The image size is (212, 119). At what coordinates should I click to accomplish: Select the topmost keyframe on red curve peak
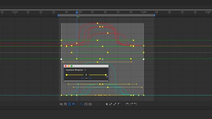coord(97,23)
